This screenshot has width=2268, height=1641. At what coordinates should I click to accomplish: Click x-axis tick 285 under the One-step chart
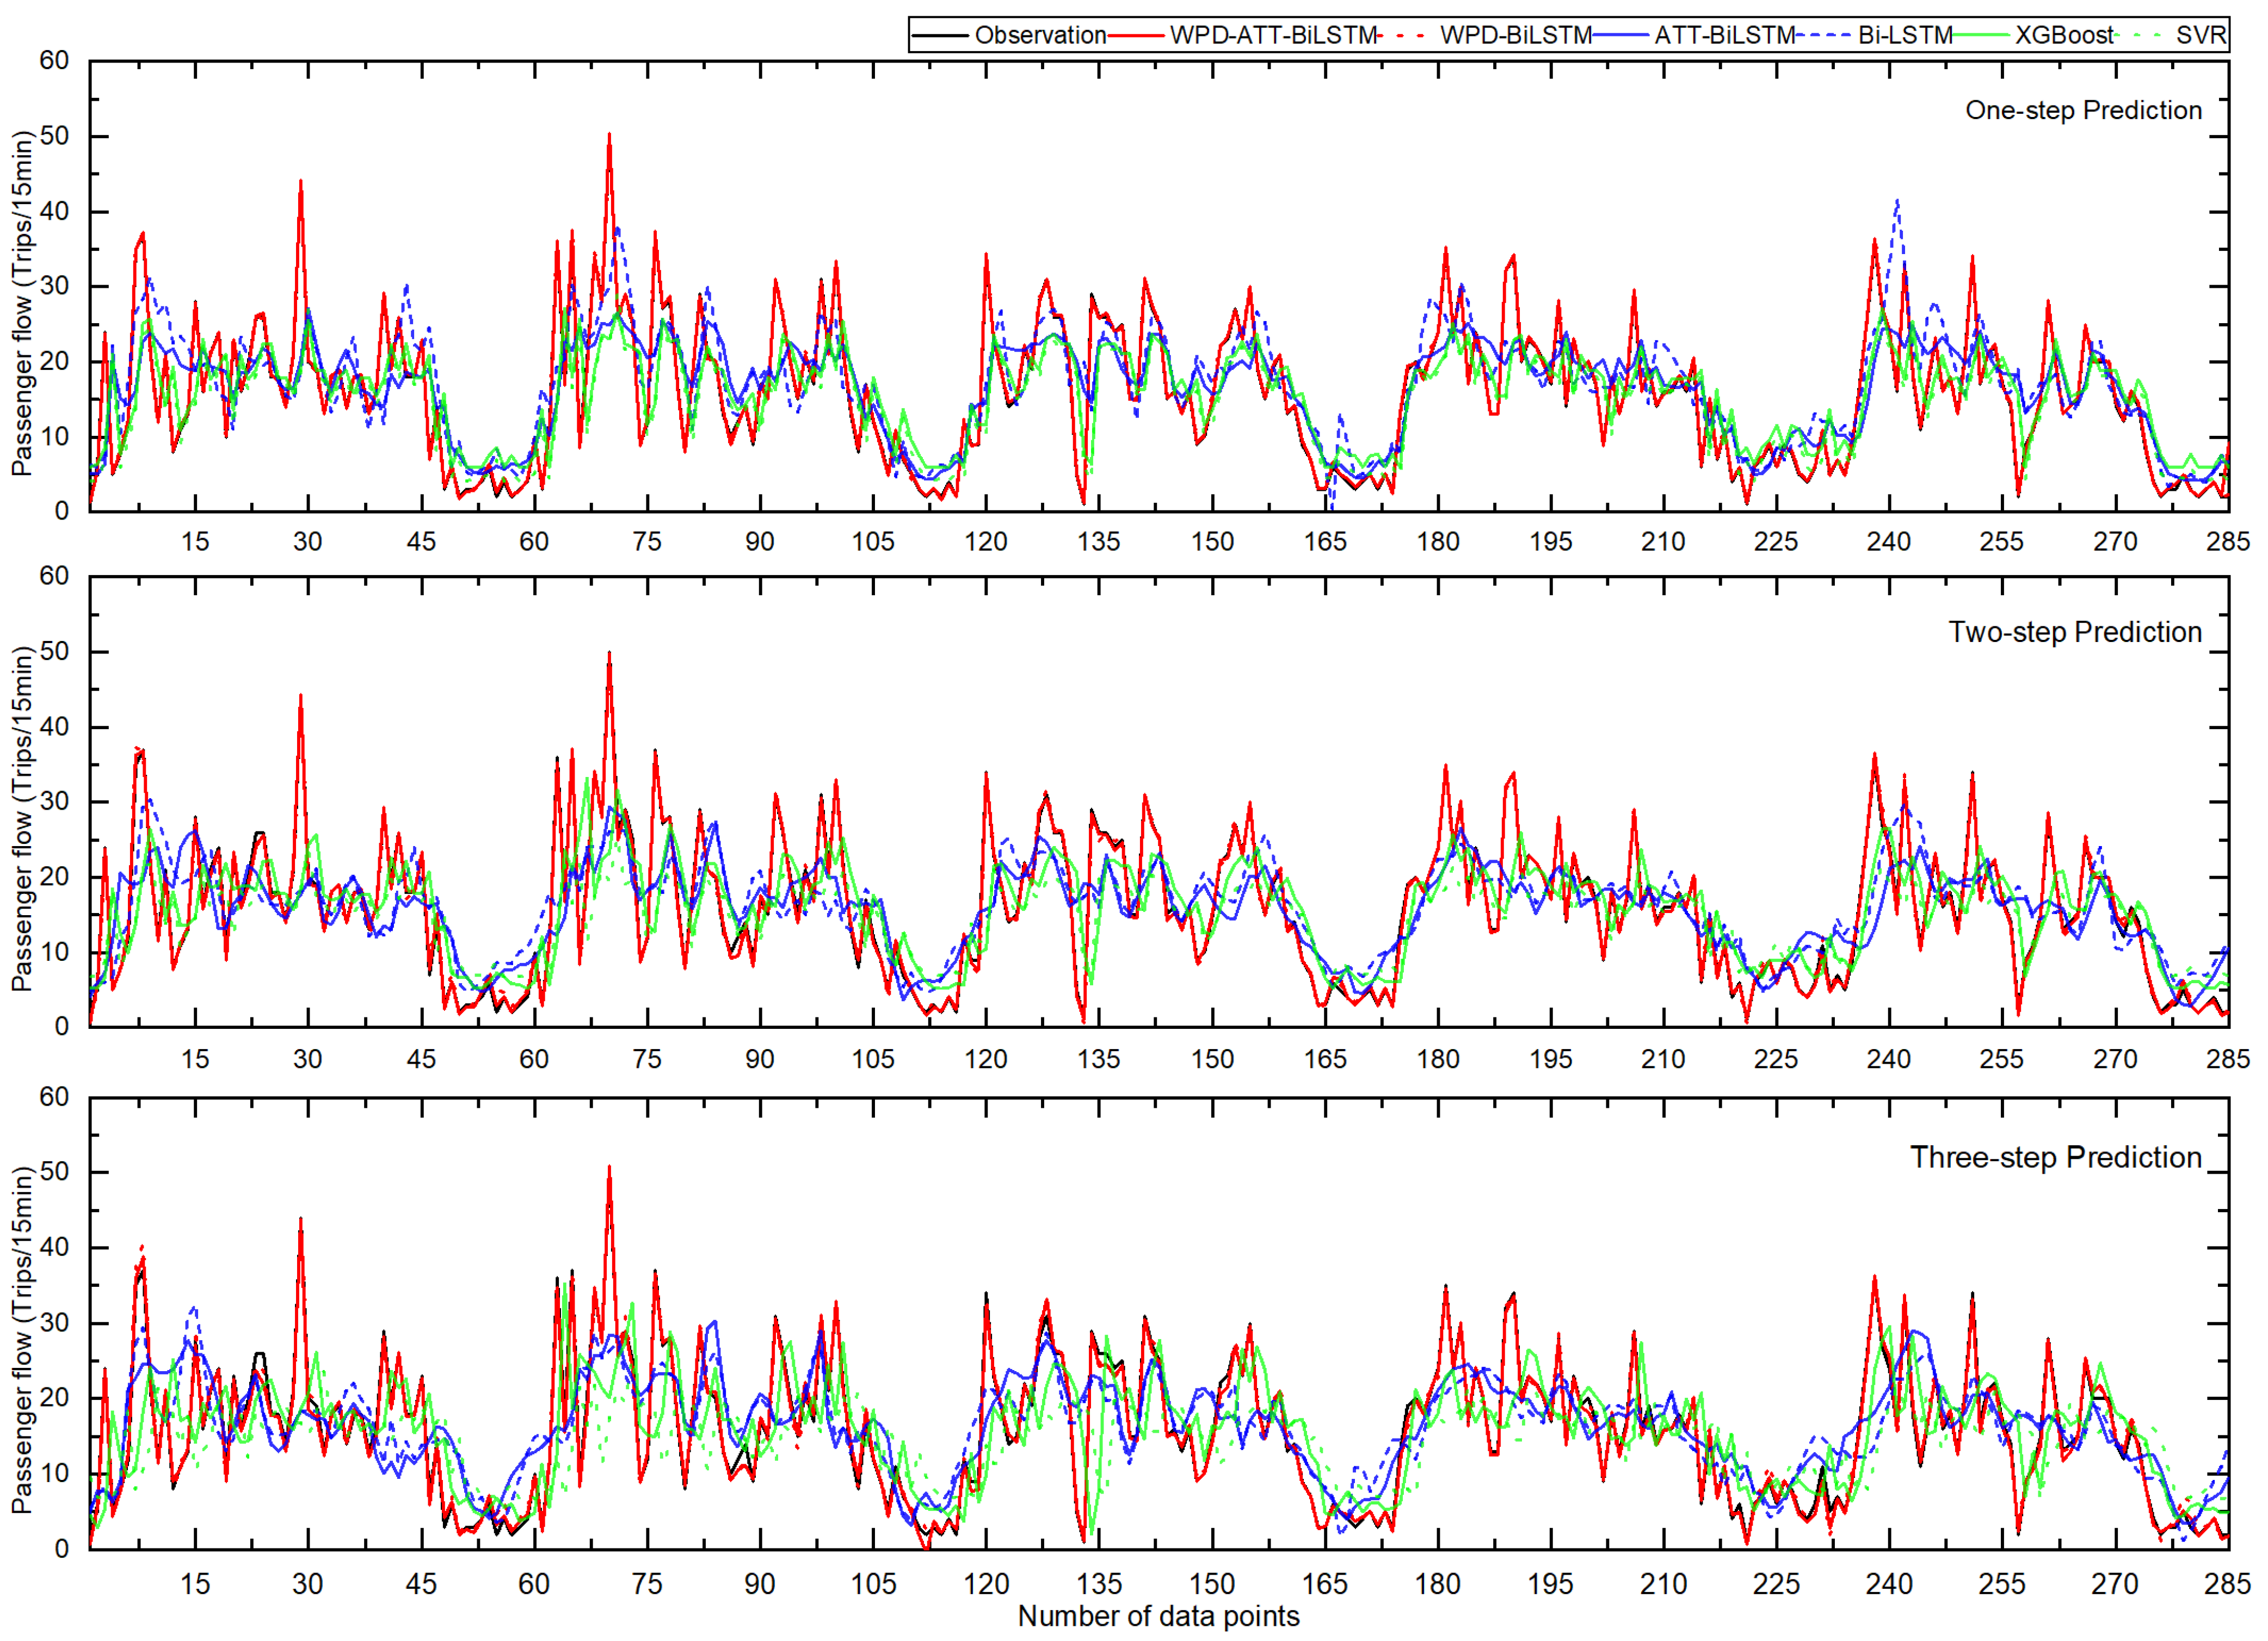click(x=2229, y=542)
